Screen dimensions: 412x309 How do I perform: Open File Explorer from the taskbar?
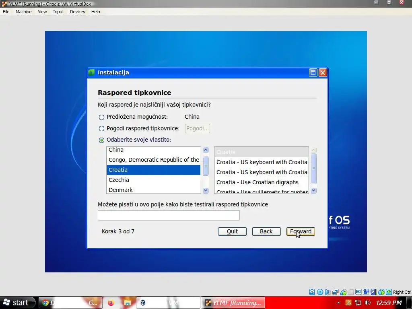128,303
